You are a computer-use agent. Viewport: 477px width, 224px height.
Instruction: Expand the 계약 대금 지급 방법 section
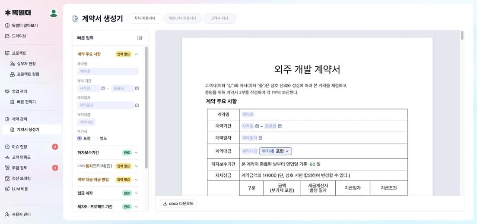pos(136,180)
